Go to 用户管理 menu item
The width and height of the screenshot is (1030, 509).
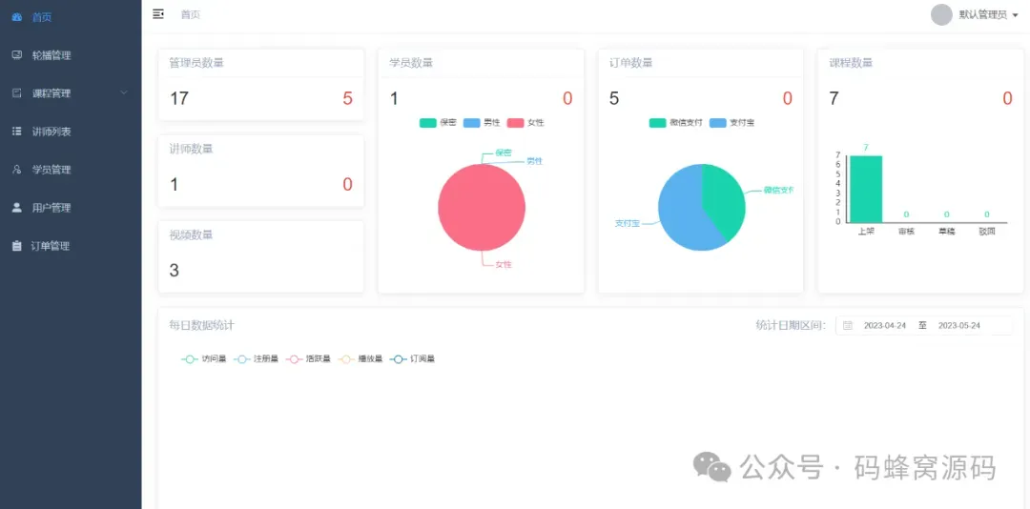pos(71,208)
